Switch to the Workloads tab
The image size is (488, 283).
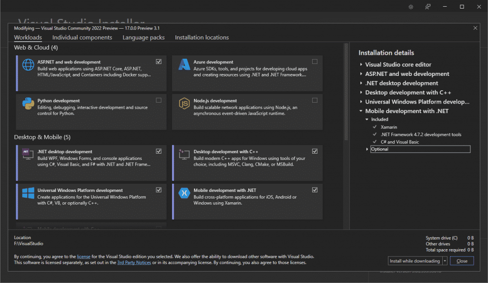coord(28,37)
